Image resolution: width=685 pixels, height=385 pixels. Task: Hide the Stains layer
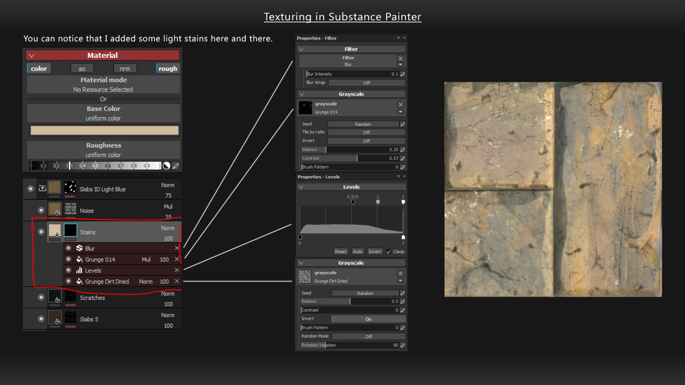(x=41, y=232)
